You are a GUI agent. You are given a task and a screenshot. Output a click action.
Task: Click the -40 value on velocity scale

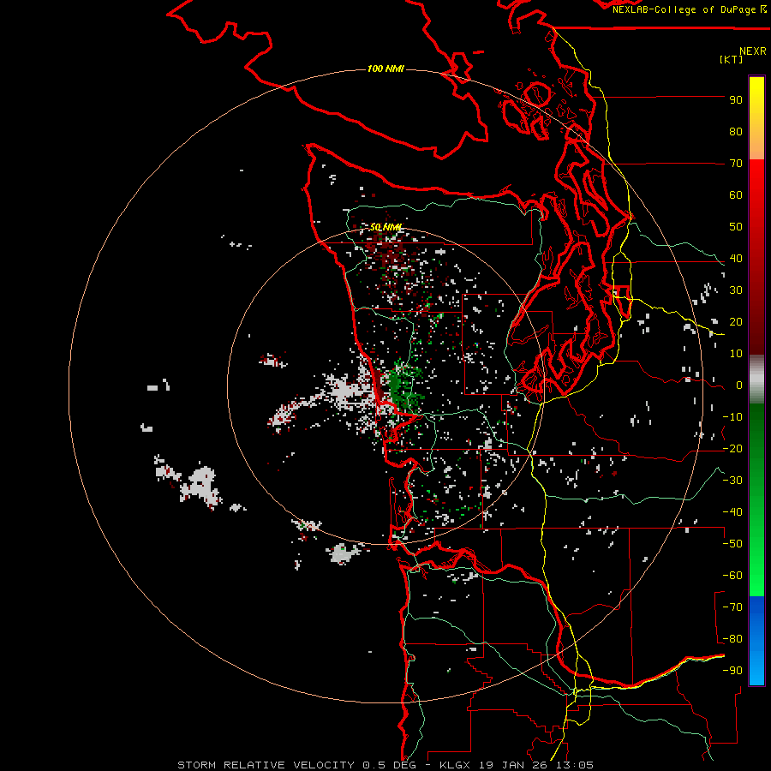[x=732, y=512]
